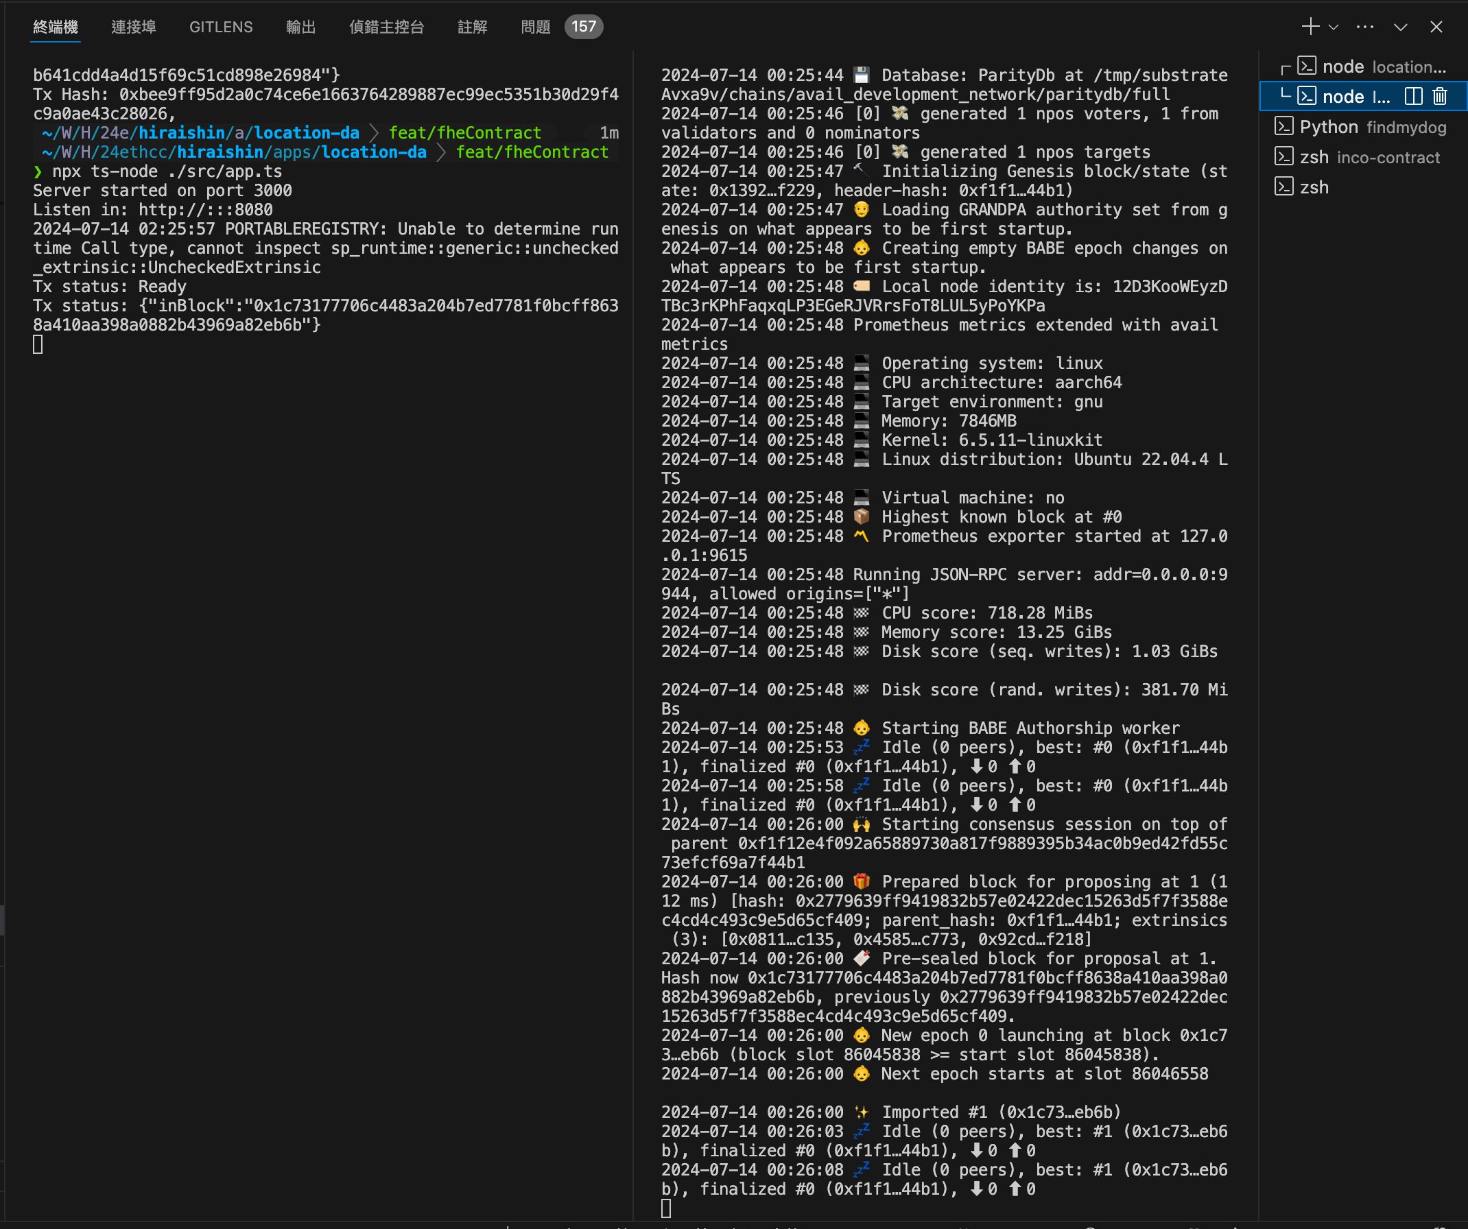Click 'Memory: 7846MB' log line
This screenshot has width=1468, height=1229.
[839, 421]
